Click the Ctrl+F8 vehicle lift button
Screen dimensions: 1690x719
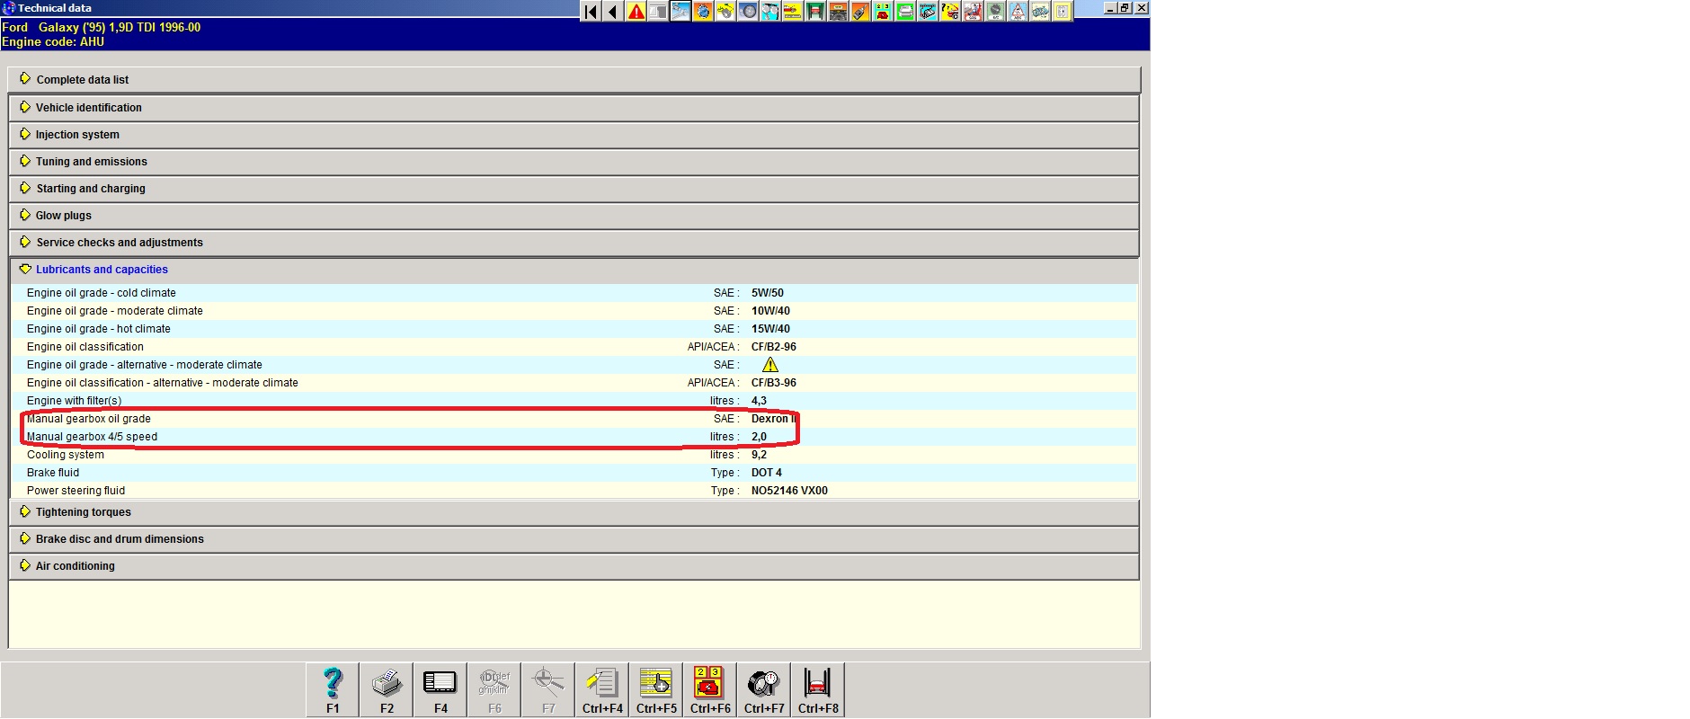pos(818,689)
